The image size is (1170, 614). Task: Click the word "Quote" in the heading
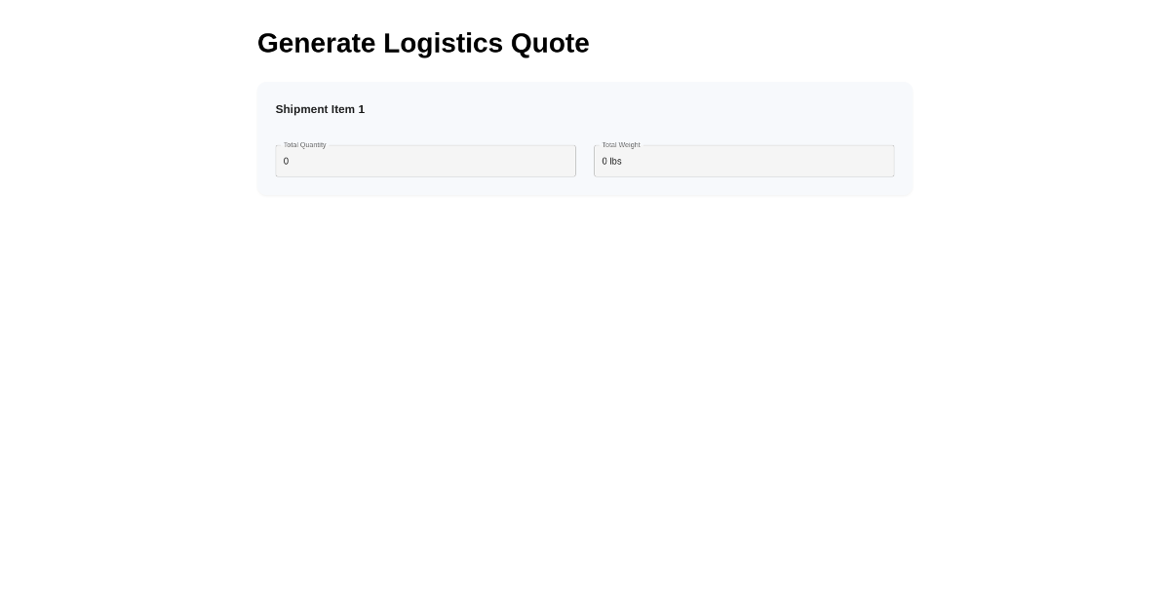550,43
